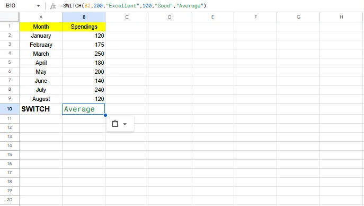Select column A header

[x=41, y=17]
